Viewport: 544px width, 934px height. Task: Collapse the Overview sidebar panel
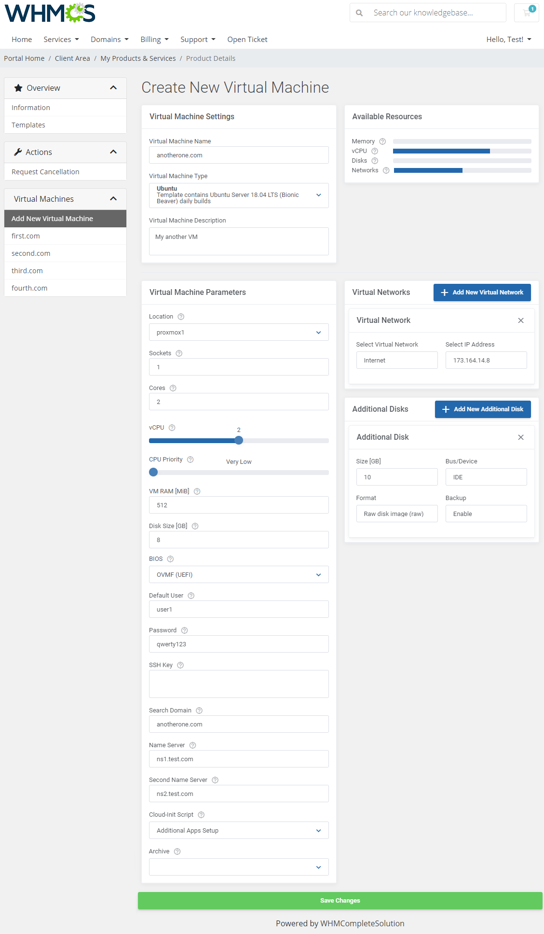tap(113, 88)
